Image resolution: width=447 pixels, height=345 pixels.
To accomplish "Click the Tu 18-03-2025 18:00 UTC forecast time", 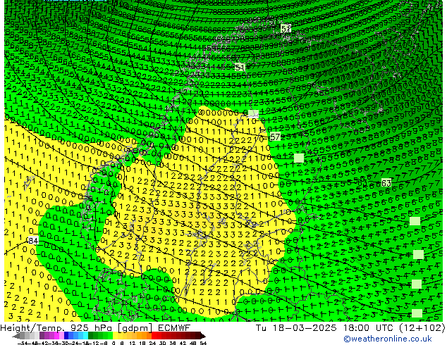I will tap(325, 328).
